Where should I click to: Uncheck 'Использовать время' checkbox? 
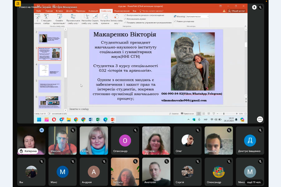[x=125, y=19]
